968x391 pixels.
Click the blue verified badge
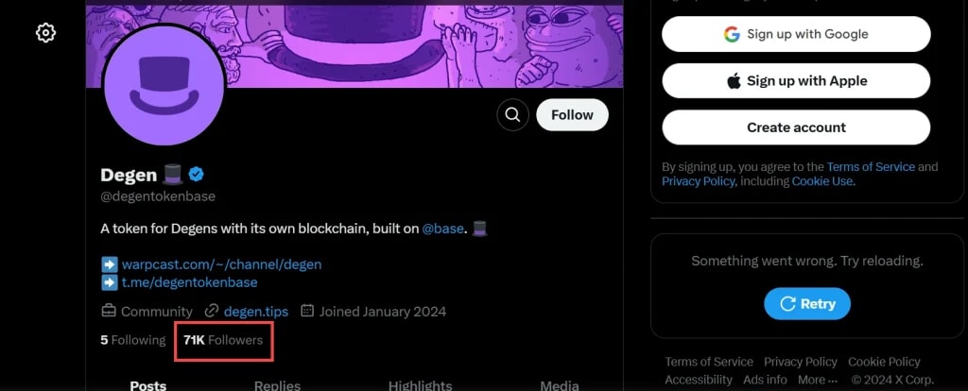click(x=197, y=174)
